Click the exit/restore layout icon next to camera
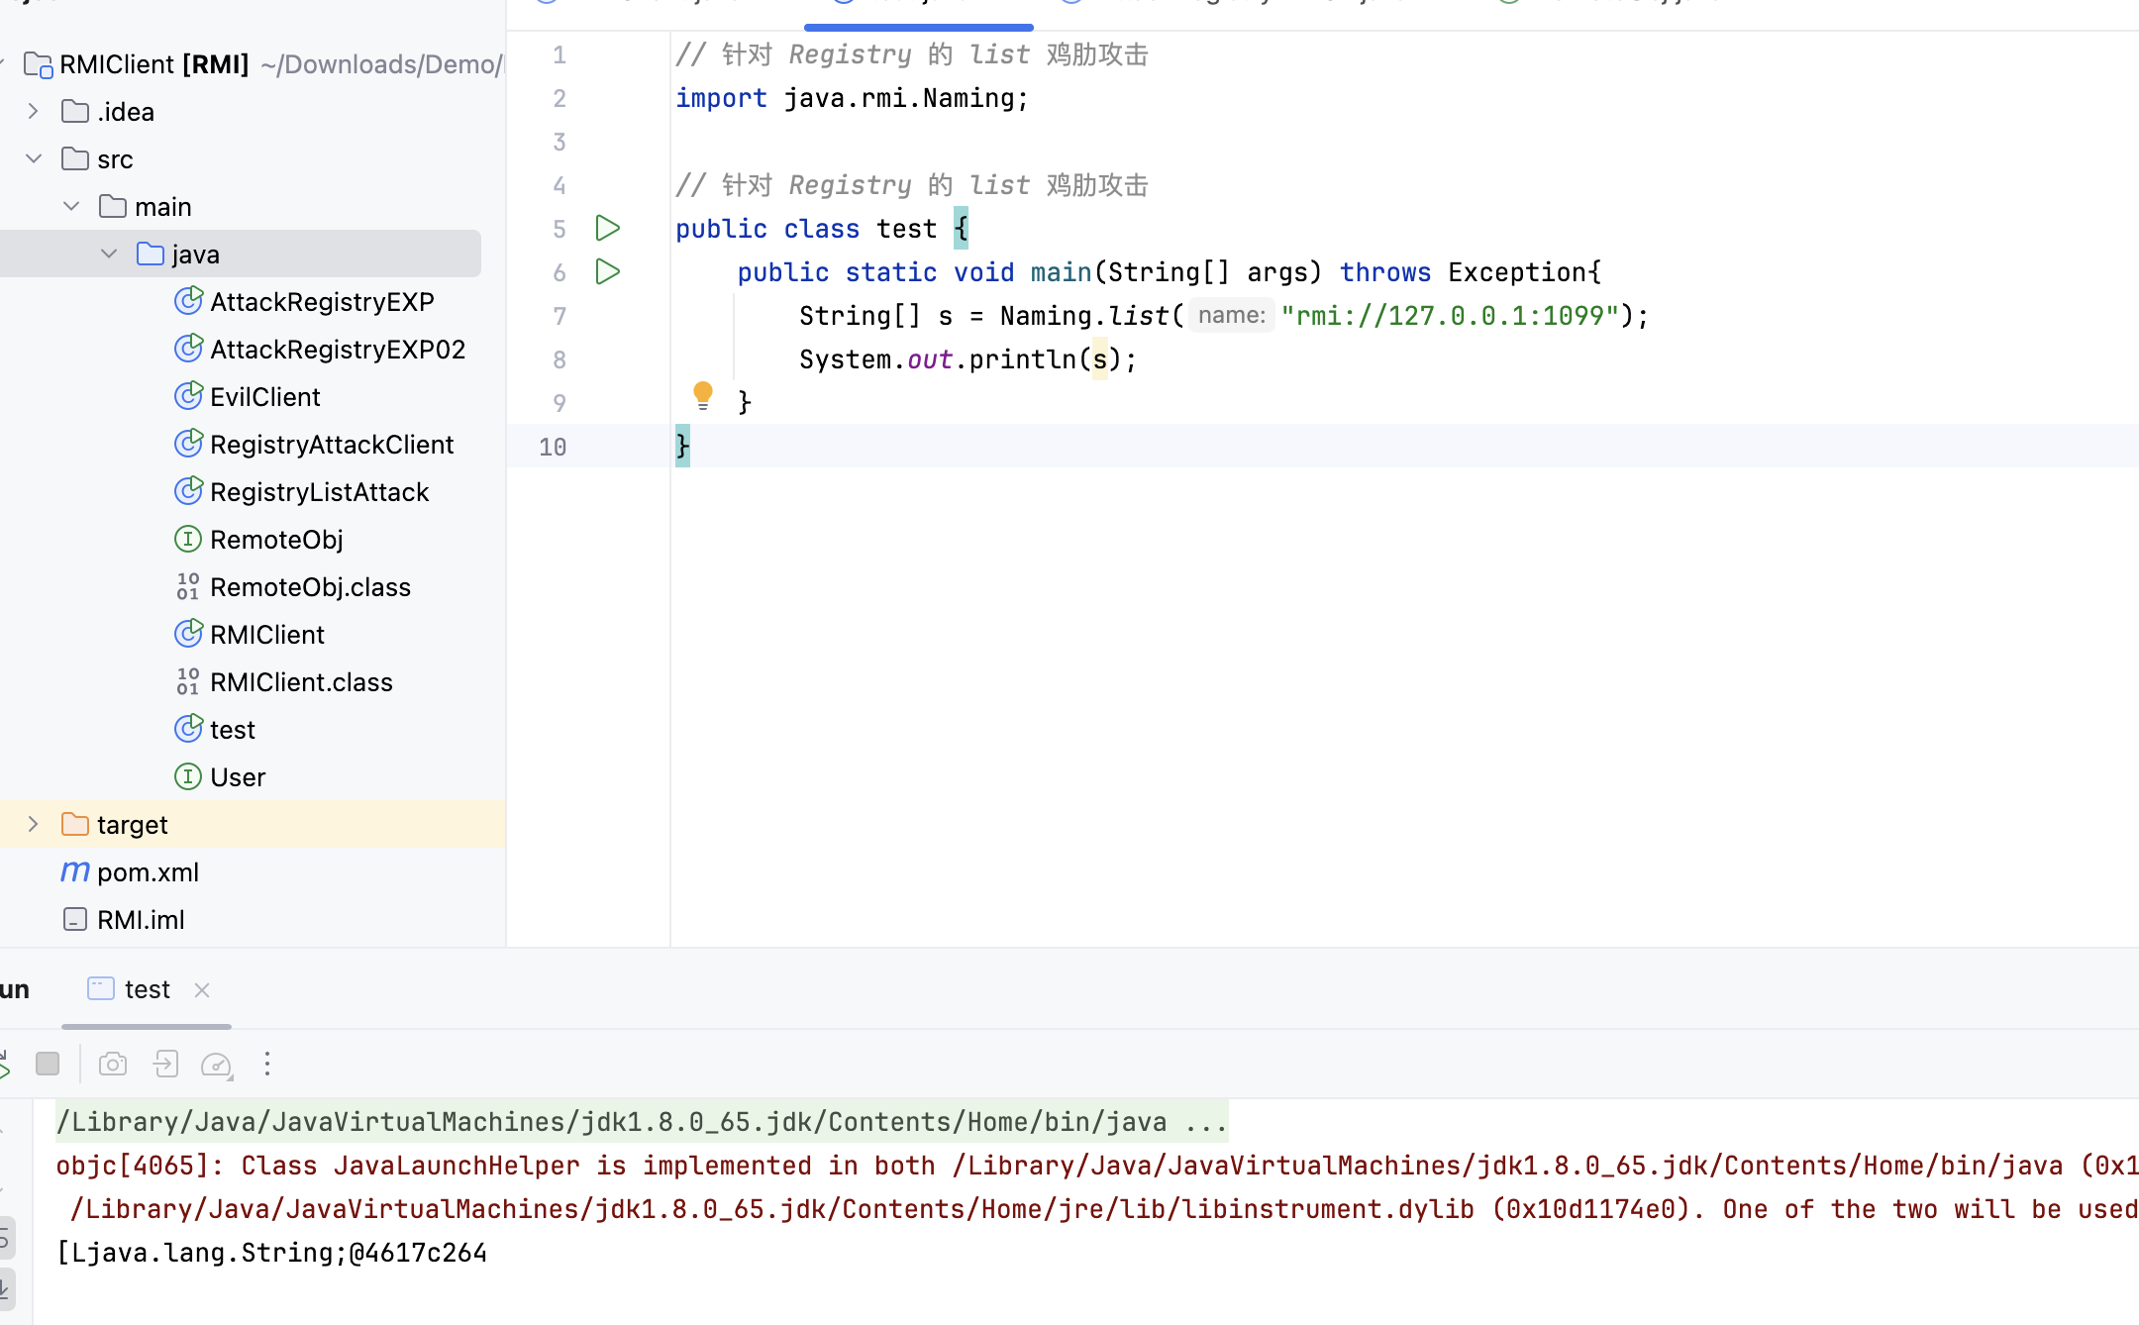This screenshot has height=1325, width=2139. 165,1065
